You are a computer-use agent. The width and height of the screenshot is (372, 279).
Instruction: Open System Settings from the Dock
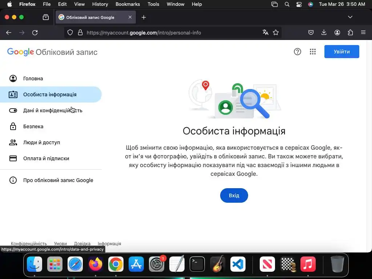[157, 264]
